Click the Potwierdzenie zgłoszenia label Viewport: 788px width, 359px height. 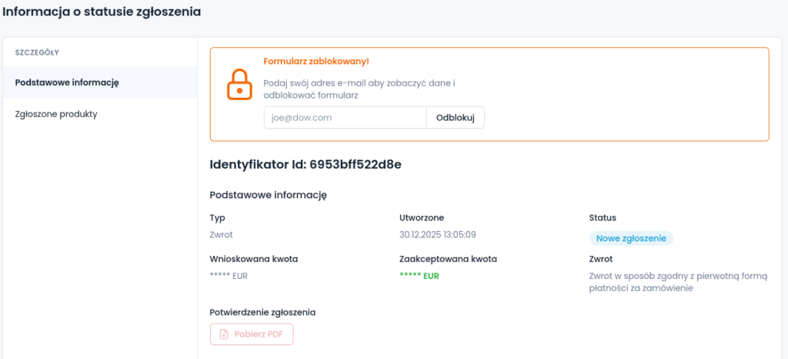[x=262, y=312]
